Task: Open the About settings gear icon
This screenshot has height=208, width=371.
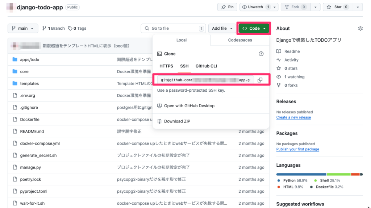Action: 360,28
